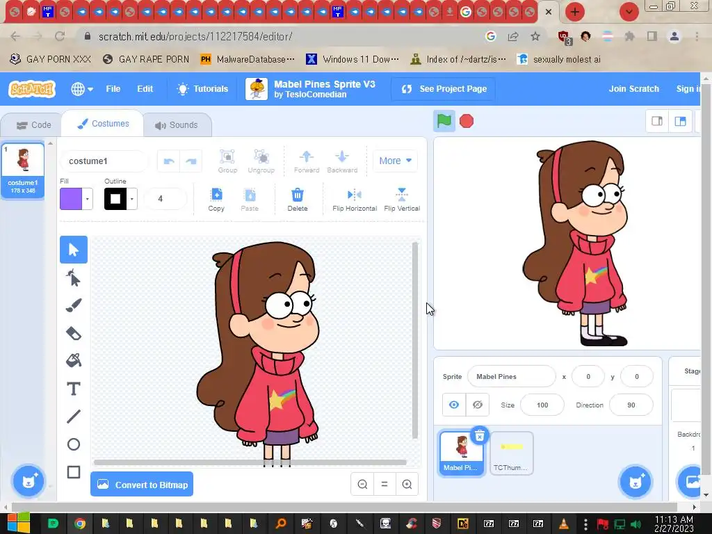
Task: Stop project with red stop sign
Action: coord(467,121)
